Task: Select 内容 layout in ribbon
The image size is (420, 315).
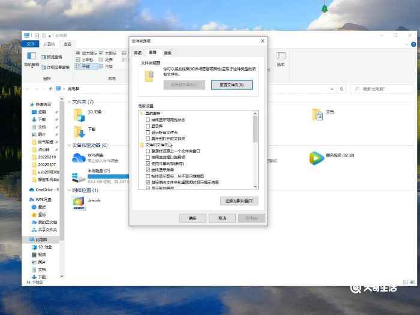Action: [106, 66]
